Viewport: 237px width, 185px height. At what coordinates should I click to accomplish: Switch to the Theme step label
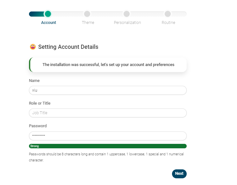88,23
